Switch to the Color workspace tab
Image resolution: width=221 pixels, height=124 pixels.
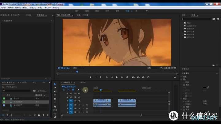click(97, 11)
